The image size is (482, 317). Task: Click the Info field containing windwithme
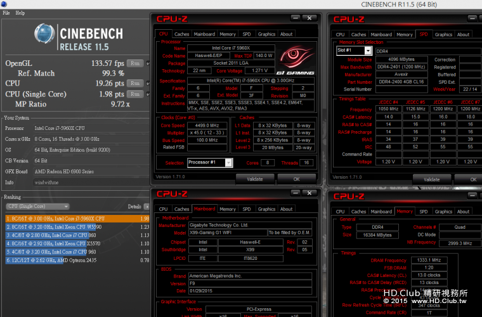tap(91, 183)
